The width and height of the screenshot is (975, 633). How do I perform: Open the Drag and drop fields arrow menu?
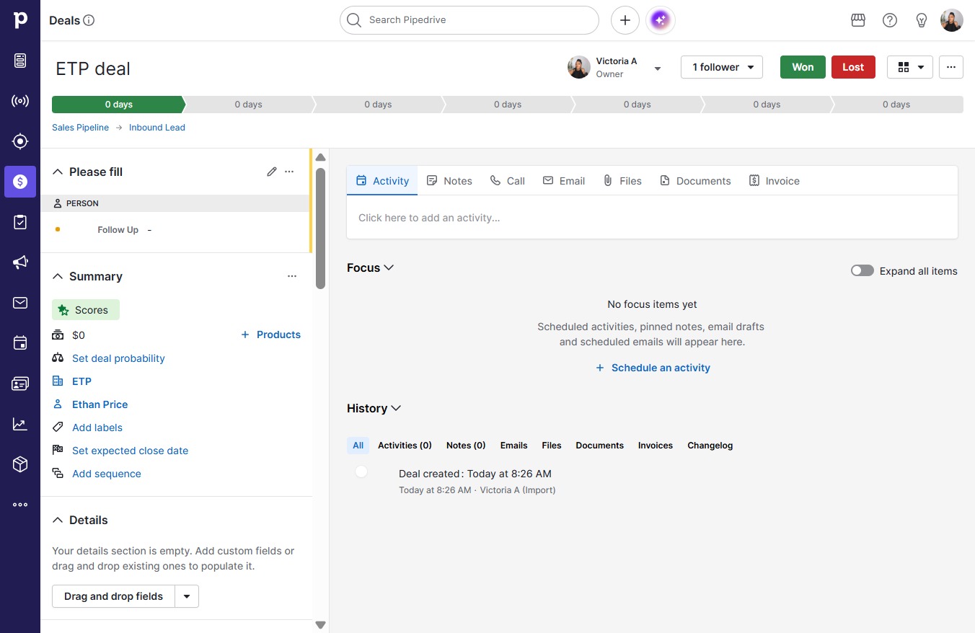click(x=187, y=596)
